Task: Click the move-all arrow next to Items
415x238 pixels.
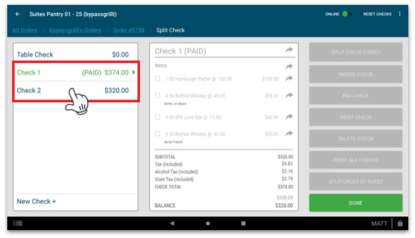Action: (x=289, y=66)
